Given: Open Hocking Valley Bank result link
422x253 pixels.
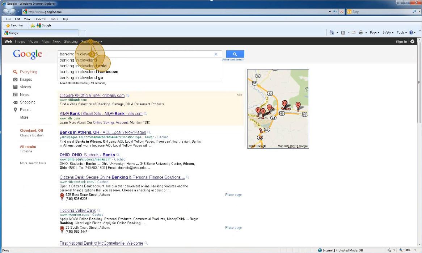Looking at the screenshot, I should (77, 211).
